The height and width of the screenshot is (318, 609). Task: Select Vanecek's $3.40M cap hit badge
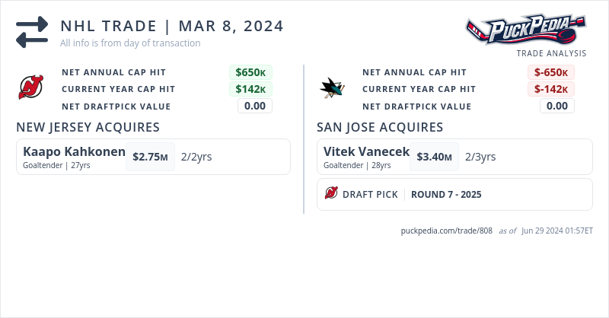[434, 157]
